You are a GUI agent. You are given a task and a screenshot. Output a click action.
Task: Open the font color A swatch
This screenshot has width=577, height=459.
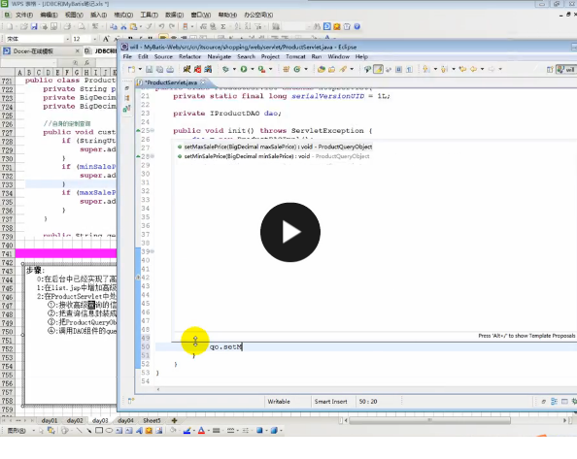coord(201,430)
